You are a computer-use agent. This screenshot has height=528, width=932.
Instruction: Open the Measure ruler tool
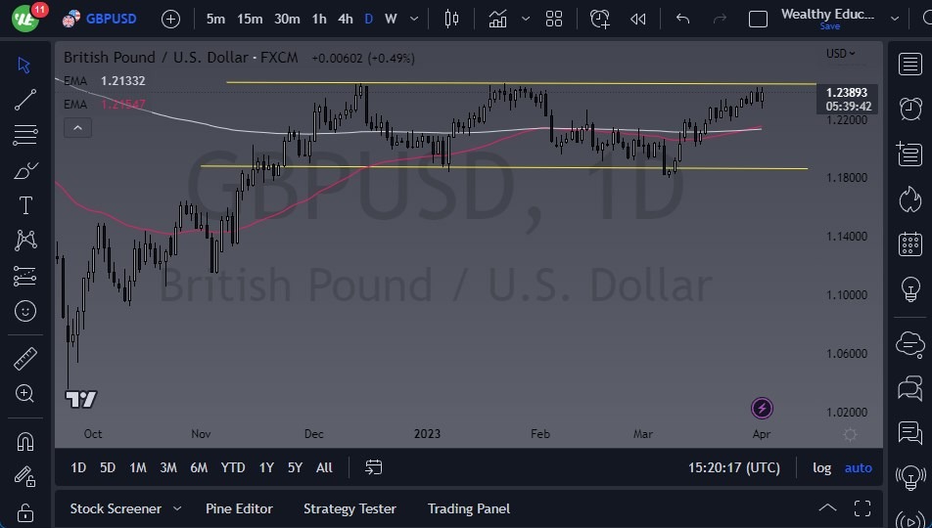pos(25,359)
